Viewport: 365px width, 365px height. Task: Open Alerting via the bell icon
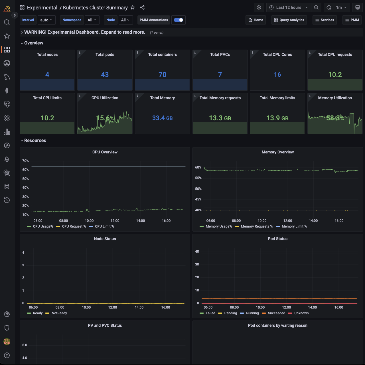(7, 159)
